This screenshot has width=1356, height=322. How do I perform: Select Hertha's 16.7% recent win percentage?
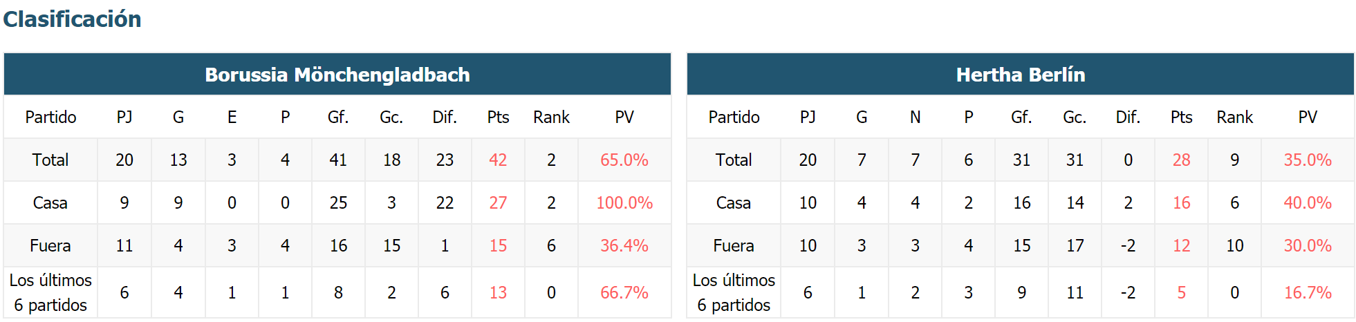click(x=1308, y=292)
